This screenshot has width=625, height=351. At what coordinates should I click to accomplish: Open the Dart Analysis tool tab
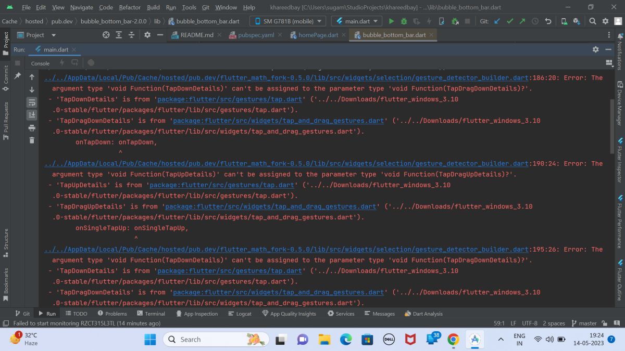pos(423,314)
